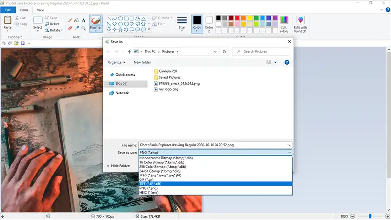The width and height of the screenshot is (391, 220).
Task: Select the Magnifier tool
Action: click(x=83, y=28)
